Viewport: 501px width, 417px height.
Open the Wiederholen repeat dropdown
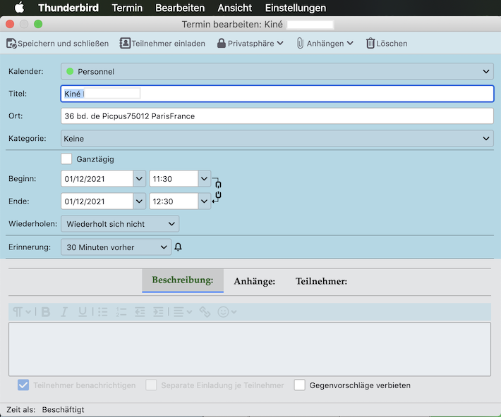coord(120,224)
